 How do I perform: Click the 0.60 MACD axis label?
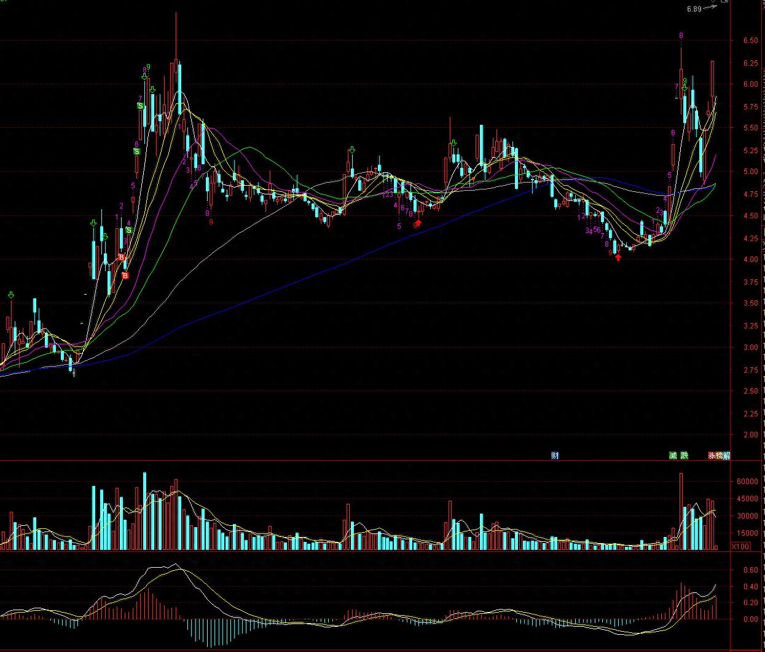(x=750, y=570)
